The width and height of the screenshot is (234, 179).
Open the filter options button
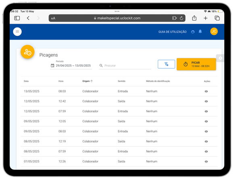(x=166, y=64)
